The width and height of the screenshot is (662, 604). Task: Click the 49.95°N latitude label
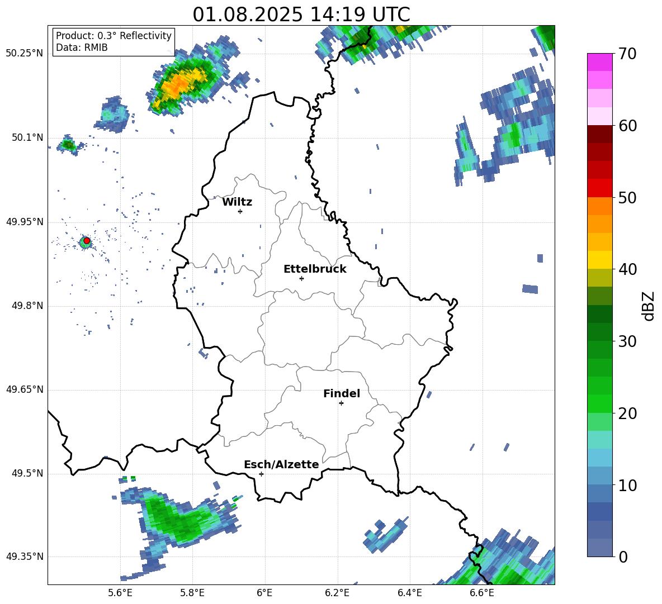[25, 221]
